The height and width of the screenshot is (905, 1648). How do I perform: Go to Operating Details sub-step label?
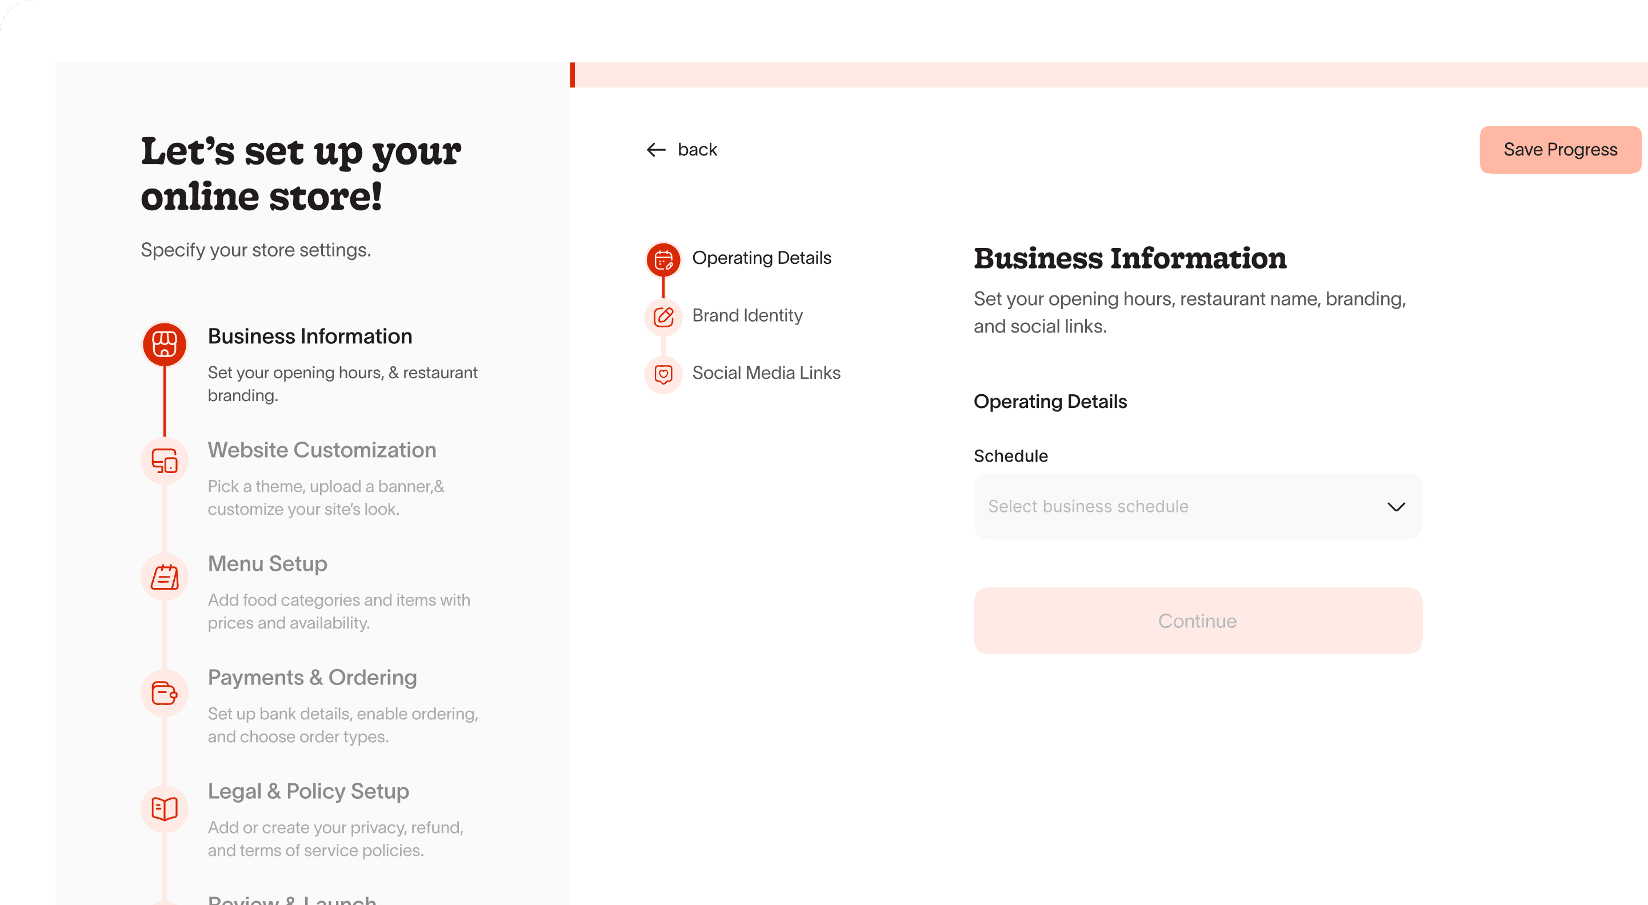761,258
